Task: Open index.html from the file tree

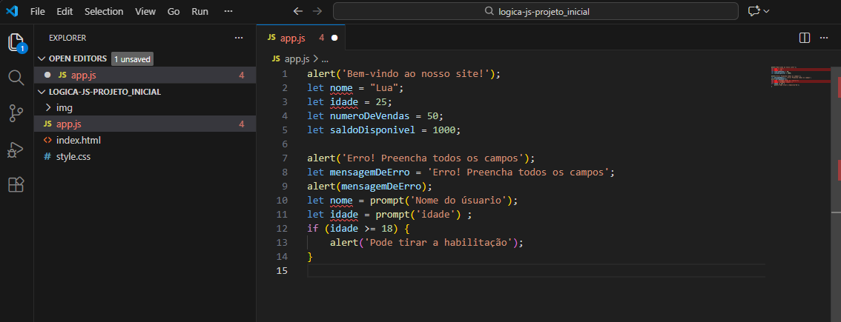Action: point(78,141)
